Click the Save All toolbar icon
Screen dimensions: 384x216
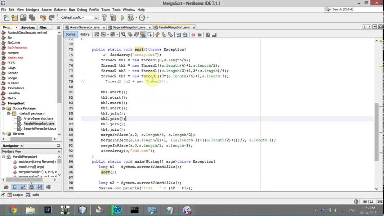coord(32,18)
